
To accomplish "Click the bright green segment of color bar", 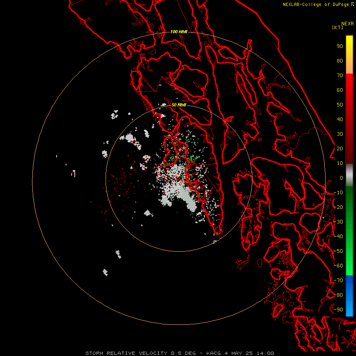I will tap(349, 231).
